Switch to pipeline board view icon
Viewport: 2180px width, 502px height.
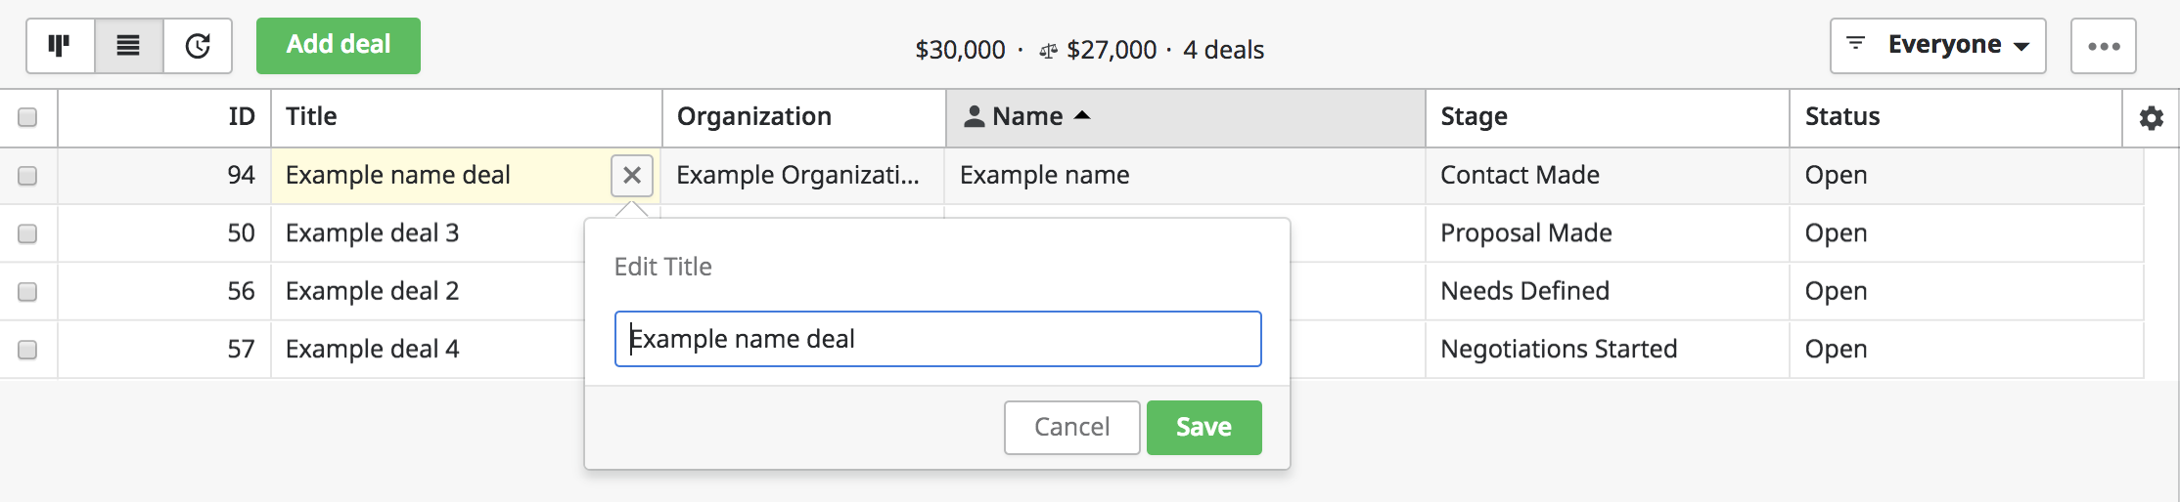pos(60,46)
